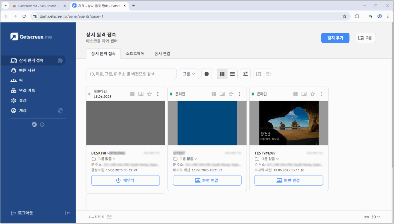
Task: Open the browser extensions icon
Action: coord(357,16)
